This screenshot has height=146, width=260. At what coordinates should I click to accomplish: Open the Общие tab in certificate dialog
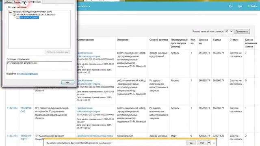8,2
